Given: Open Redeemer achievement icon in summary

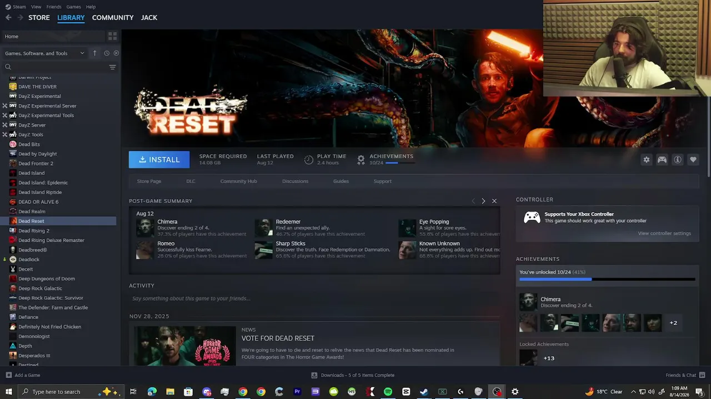Looking at the screenshot, I should [264, 228].
